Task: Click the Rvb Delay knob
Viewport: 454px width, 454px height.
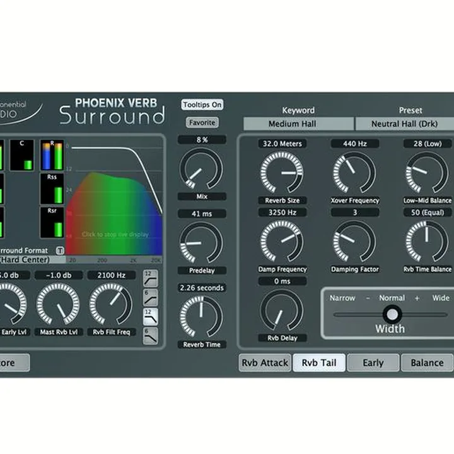Action: click(282, 310)
